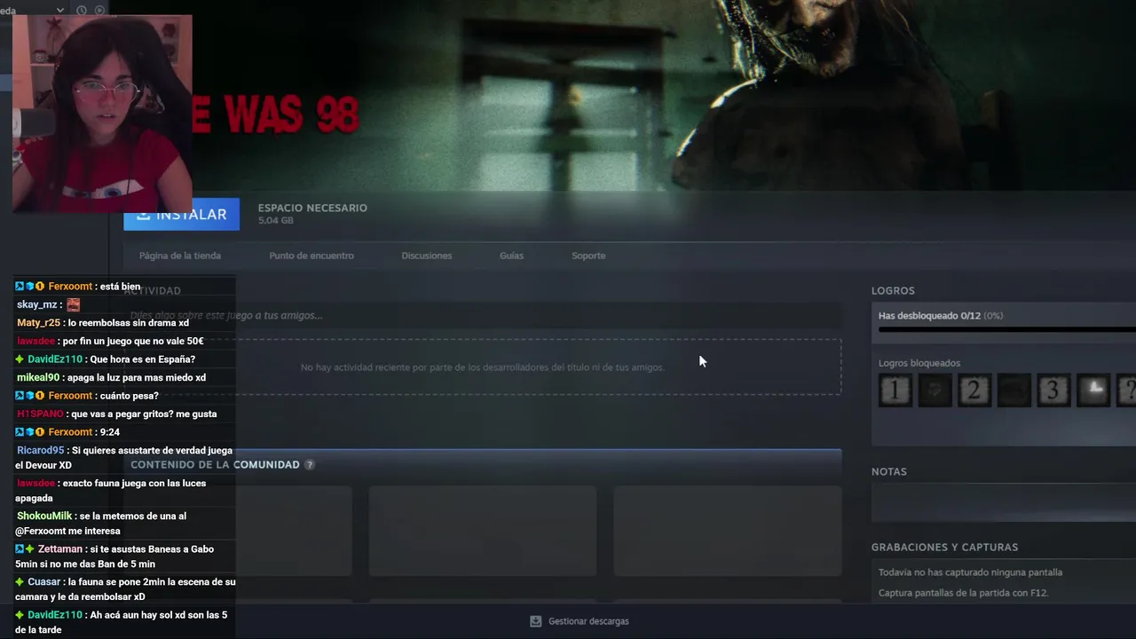Go to the Discusiones tab
The height and width of the screenshot is (639, 1136).
point(427,256)
